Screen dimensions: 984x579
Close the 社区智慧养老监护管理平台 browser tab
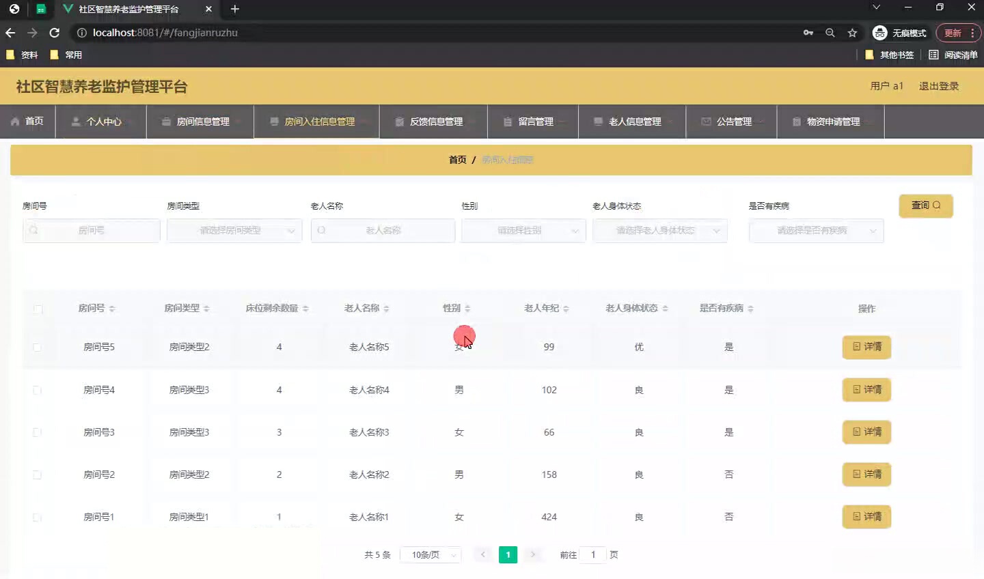click(208, 9)
